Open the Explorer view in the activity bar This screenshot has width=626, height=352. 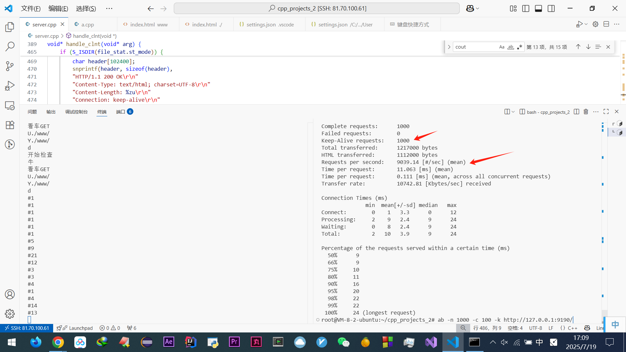[10, 27]
